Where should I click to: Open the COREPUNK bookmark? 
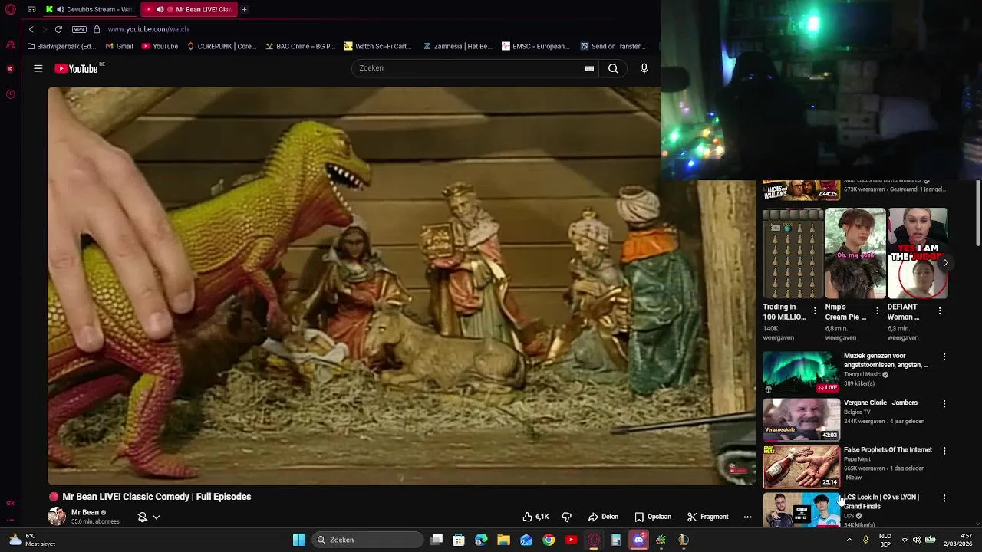click(221, 46)
